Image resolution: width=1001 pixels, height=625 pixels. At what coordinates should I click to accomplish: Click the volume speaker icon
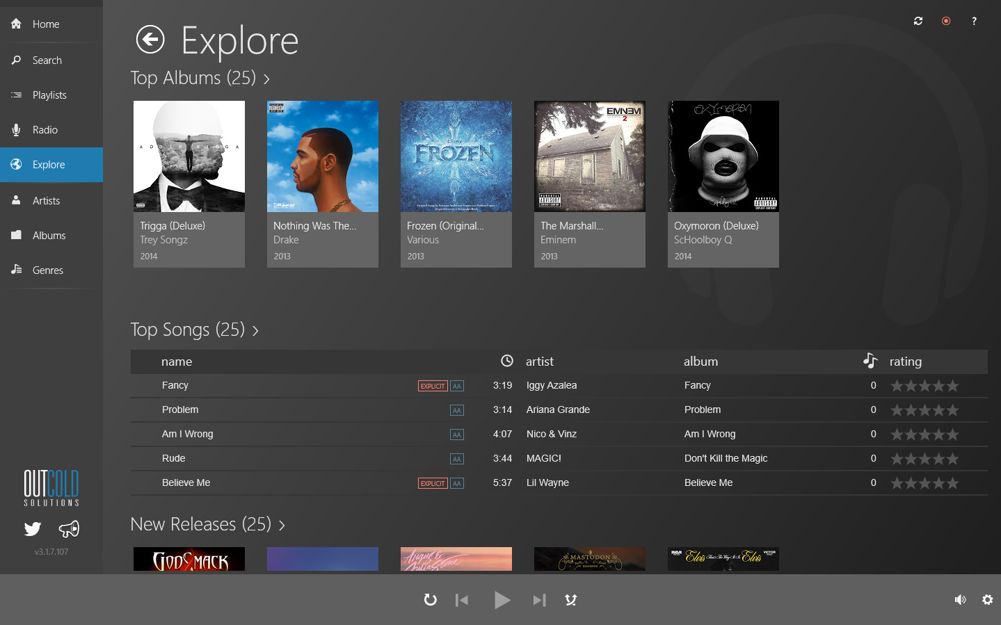click(x=960, y=599)
